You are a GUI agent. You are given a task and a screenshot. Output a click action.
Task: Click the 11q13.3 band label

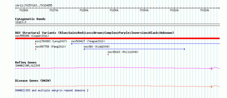pyautogui.click(x=21, y=22)
